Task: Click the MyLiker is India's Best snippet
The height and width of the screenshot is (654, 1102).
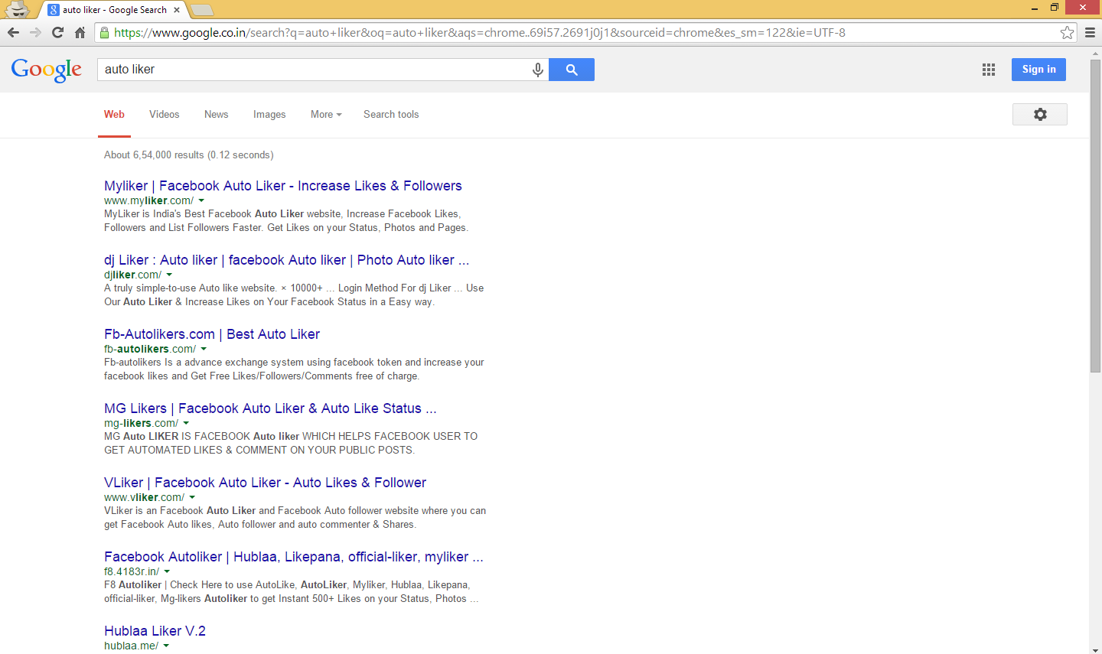Action: [286, 221]
